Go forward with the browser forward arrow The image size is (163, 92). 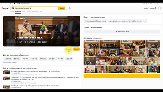coord(5,3)
